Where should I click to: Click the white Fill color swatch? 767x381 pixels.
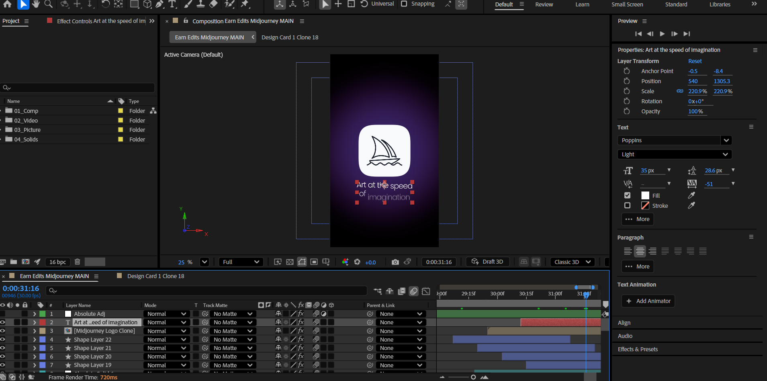click(645, 195)
